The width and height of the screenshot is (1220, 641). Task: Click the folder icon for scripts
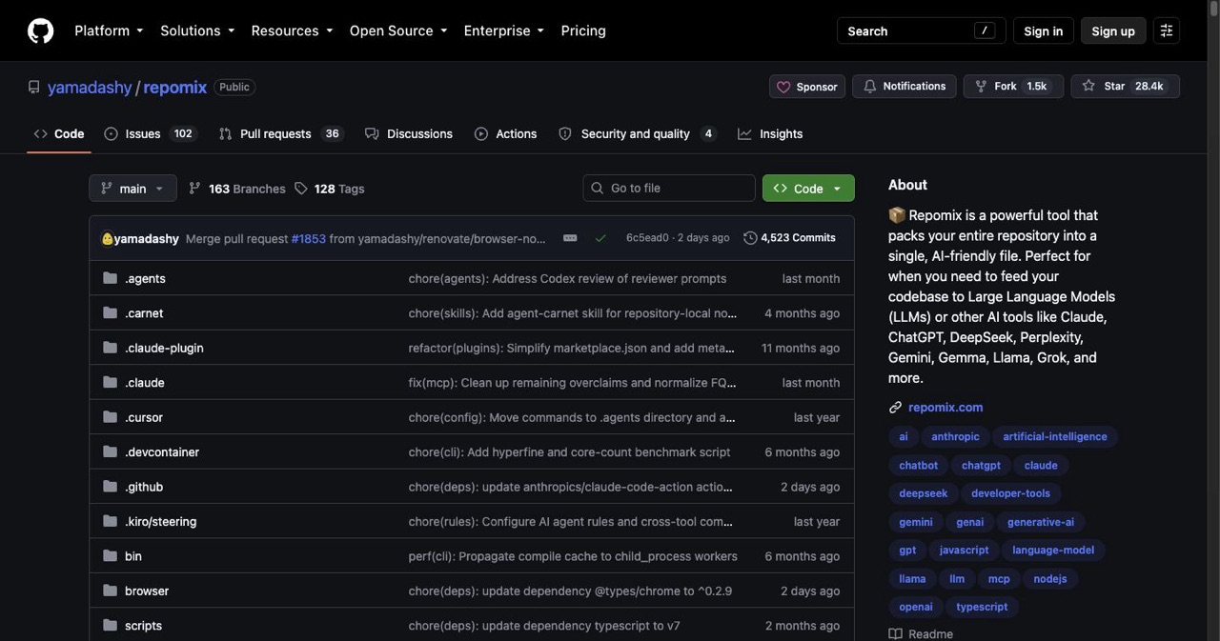point(110,626)
